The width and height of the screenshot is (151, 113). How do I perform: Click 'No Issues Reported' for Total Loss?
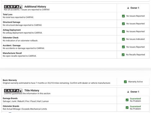click(136, 16)
